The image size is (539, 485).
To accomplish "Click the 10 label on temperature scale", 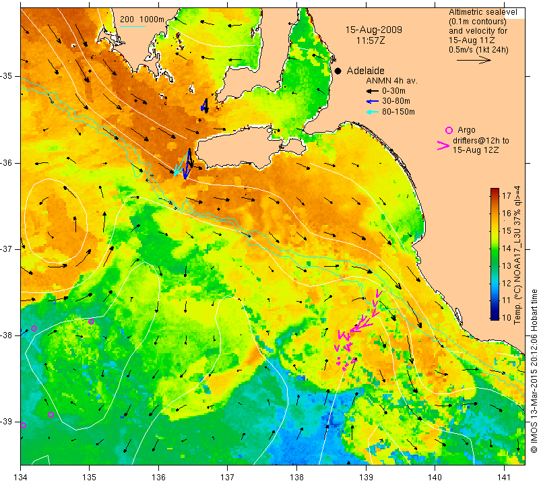I will coord(507,317).
